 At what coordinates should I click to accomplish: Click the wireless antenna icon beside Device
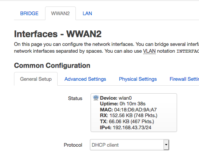point(96,98)
